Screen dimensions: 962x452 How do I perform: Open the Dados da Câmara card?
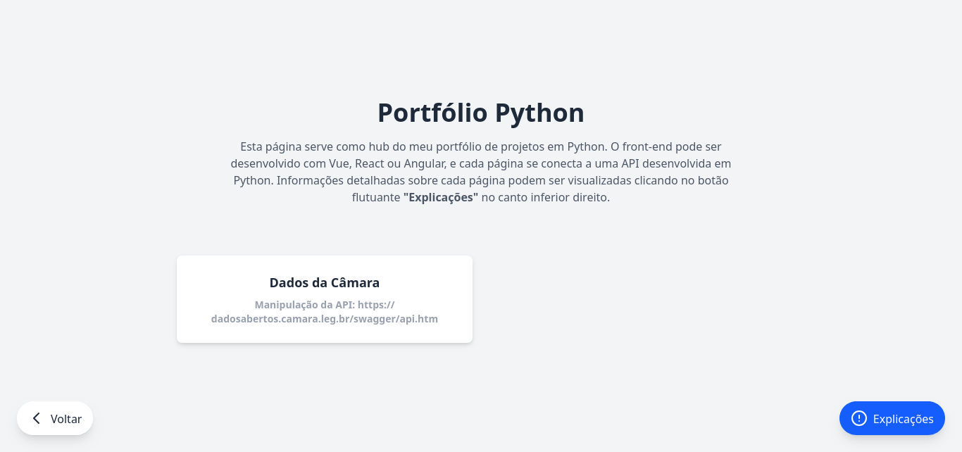[x=324, y=299]
